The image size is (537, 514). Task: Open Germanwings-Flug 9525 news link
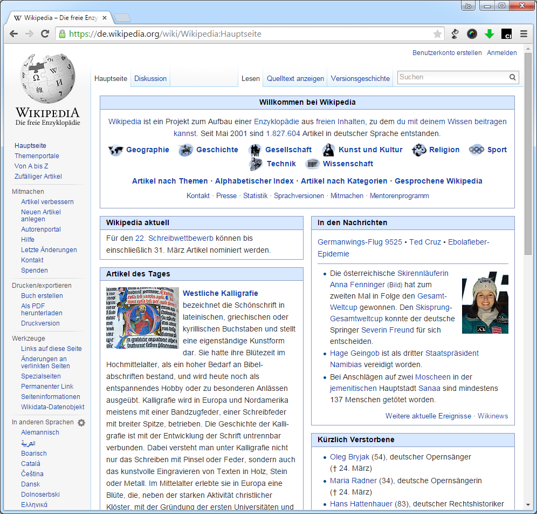click(360, 242)
